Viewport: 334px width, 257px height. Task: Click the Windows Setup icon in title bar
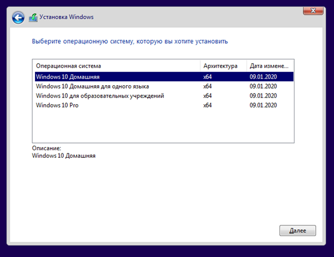click(x=33, y=17)
